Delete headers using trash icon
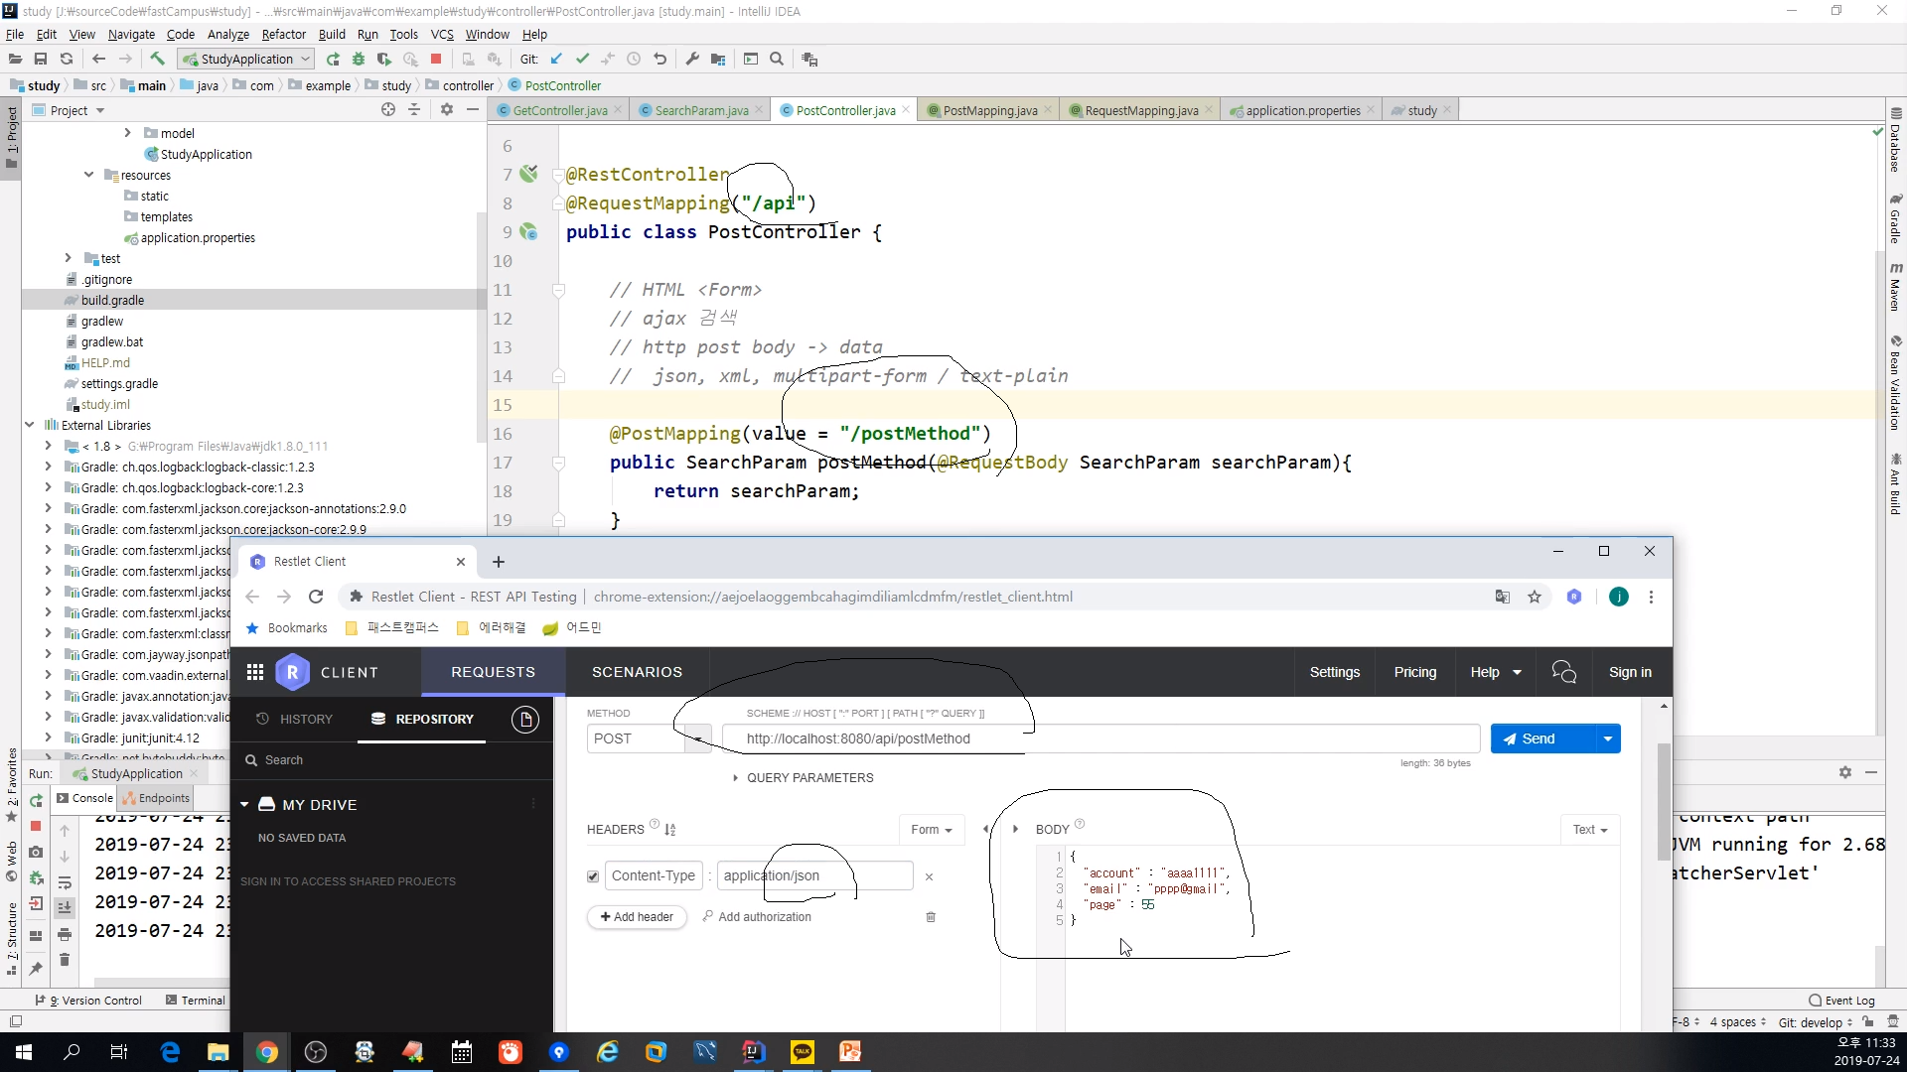Image resolution: width=1907 pixels, height=1072 pixels. (x=931, y=917)
